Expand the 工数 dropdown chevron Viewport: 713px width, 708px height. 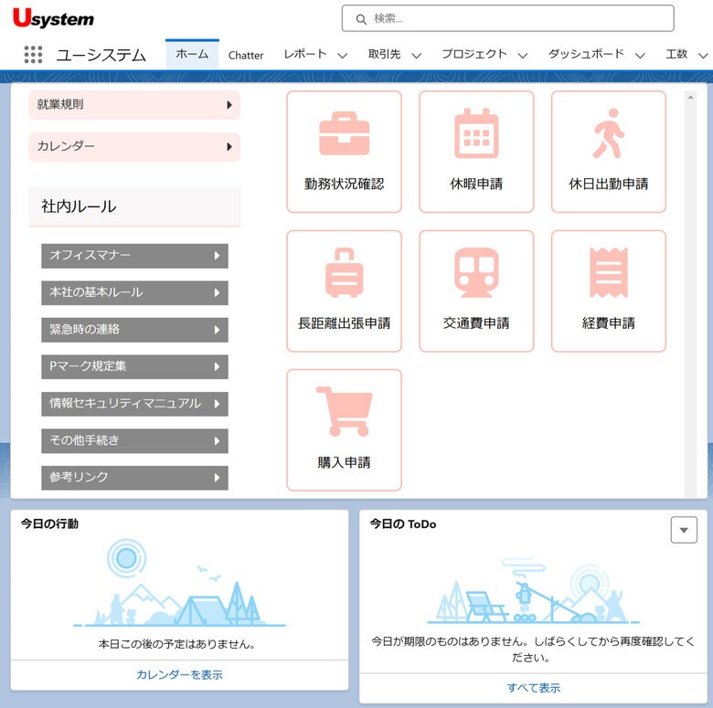703,56
